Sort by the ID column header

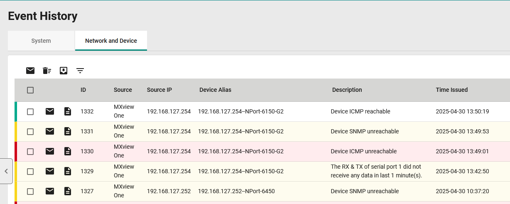(83, 90)
